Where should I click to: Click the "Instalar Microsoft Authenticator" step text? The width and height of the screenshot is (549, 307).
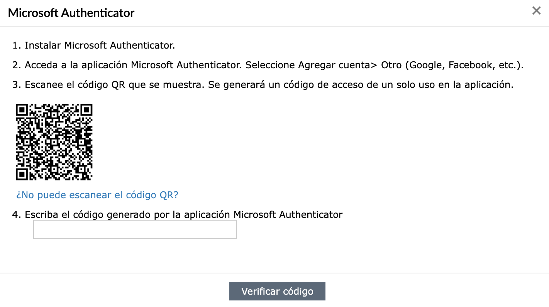pyautogui.click(x=100, y=46)
